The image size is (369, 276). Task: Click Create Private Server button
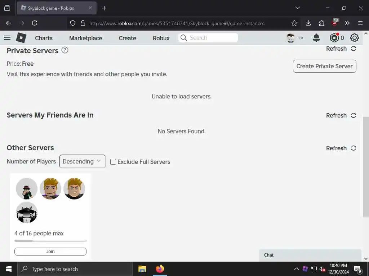tap(325, 66)
